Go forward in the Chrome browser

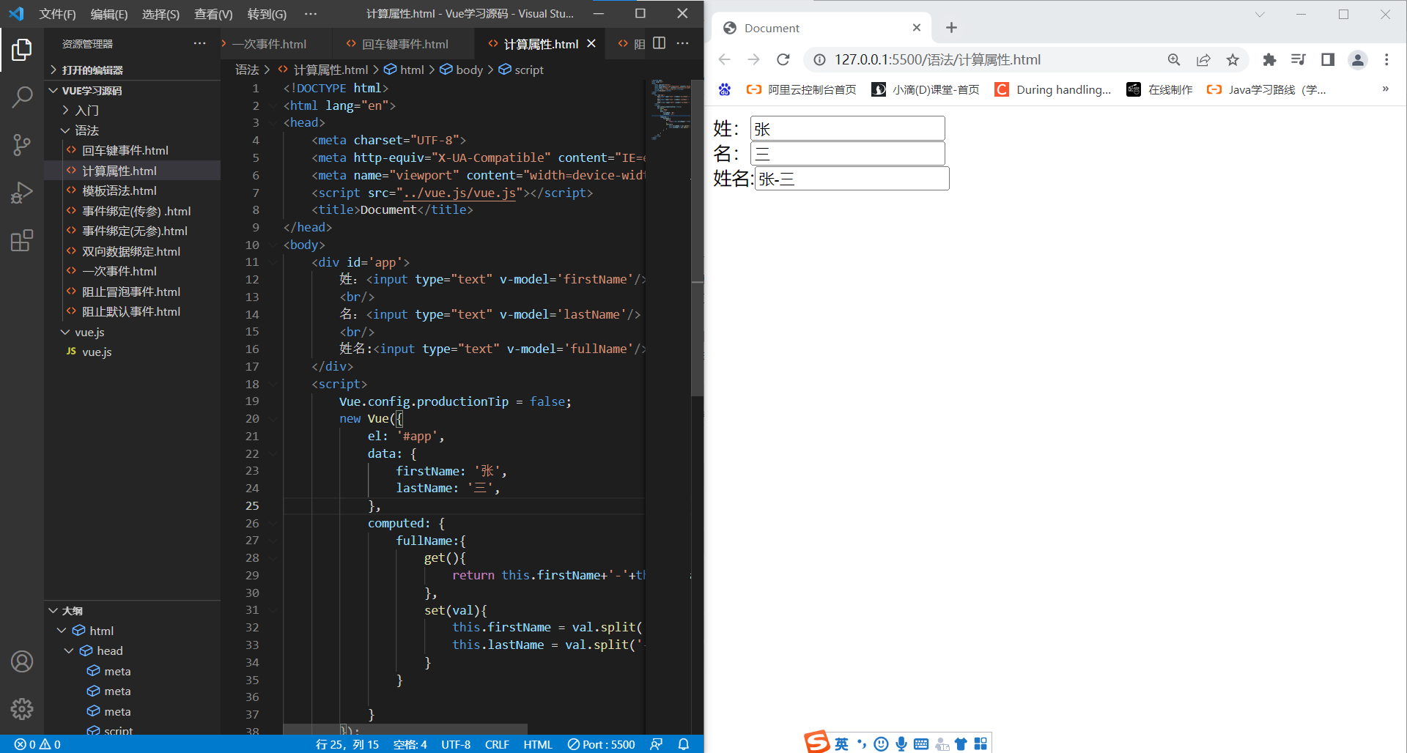click(x=753, y=59)
